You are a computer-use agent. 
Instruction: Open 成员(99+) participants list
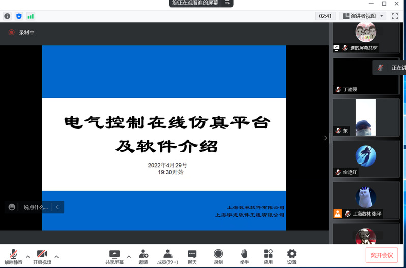coord(167,257)
